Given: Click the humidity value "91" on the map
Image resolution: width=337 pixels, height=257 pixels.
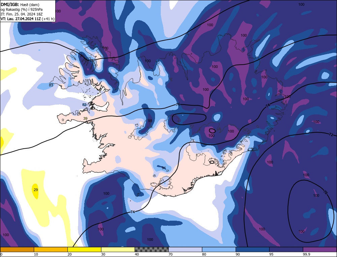Looking at the screenshot, I should tap(164, 168).
